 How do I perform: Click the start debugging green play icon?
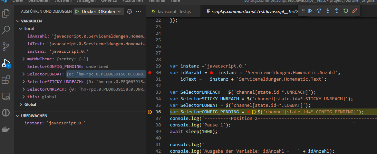pos(77,11)
